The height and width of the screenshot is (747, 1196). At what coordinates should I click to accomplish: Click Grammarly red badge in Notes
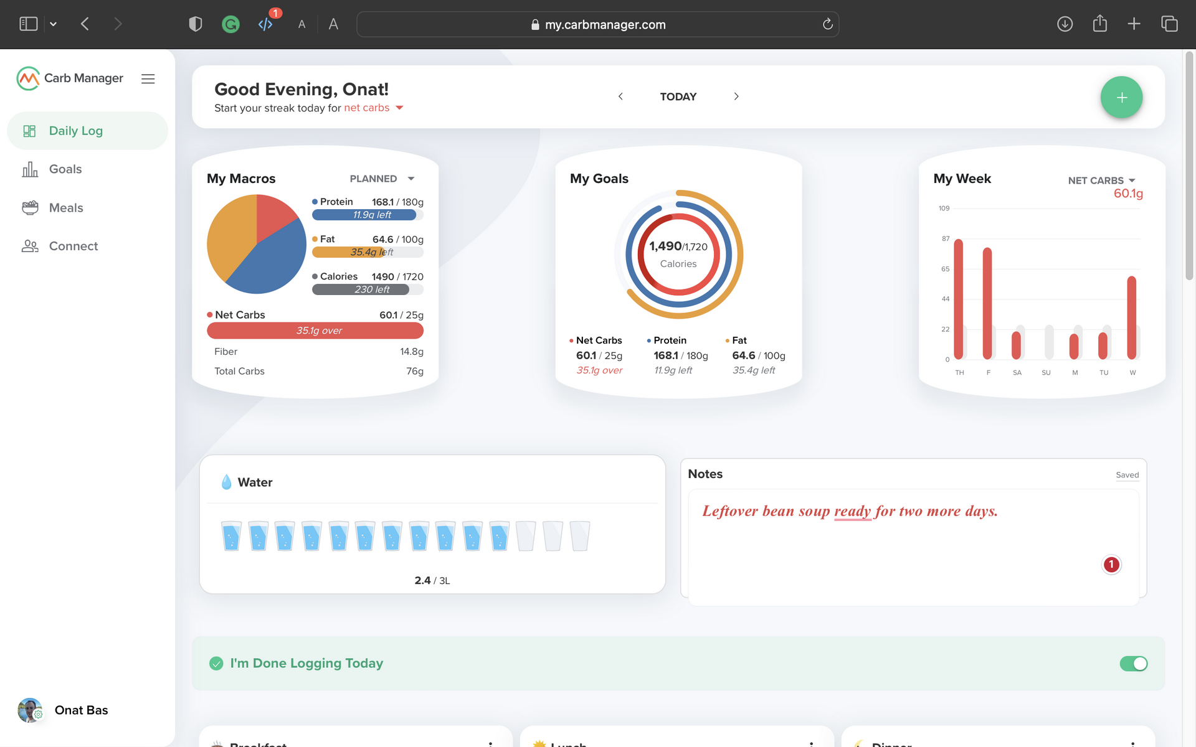(x=1111, y=565)
